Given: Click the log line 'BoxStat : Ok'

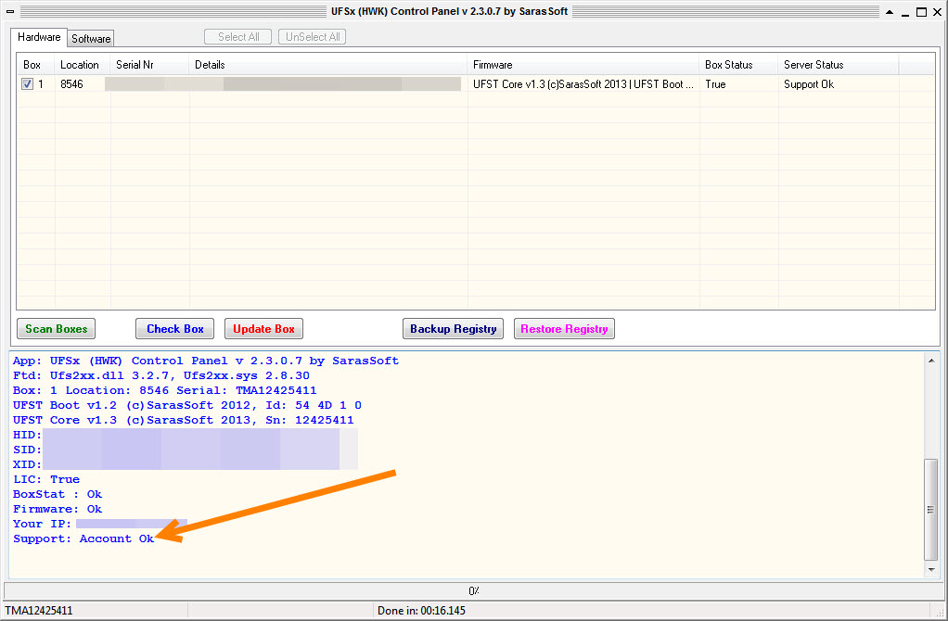Looking at the screenshot, I should click(58, 494).
